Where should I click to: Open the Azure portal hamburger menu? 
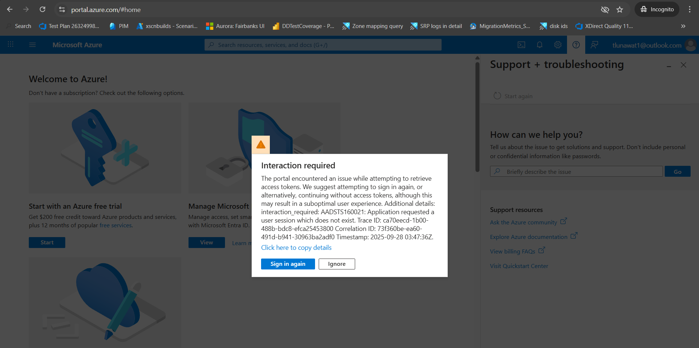[x=32, y=45]
